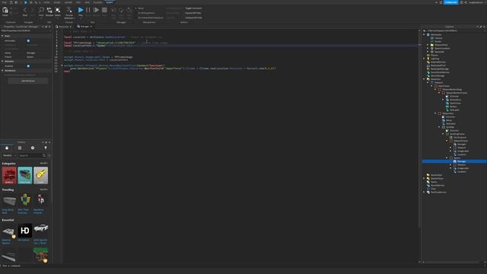
Task: Collapse the Workspace tree node
Action: pyautogui.click(x=425, y=35)
